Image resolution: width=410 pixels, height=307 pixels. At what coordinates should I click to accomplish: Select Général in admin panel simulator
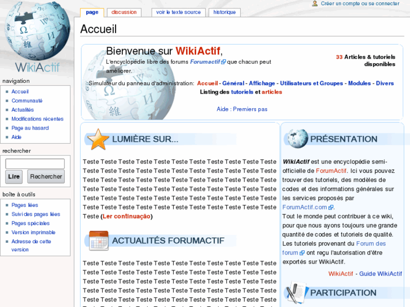click(233, 83)
